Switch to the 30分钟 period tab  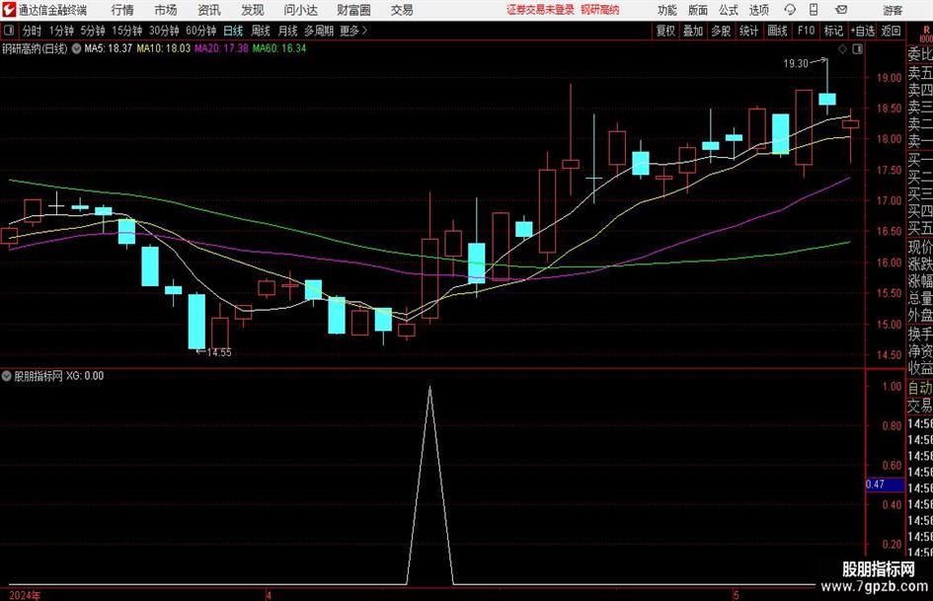click(164, 31)
